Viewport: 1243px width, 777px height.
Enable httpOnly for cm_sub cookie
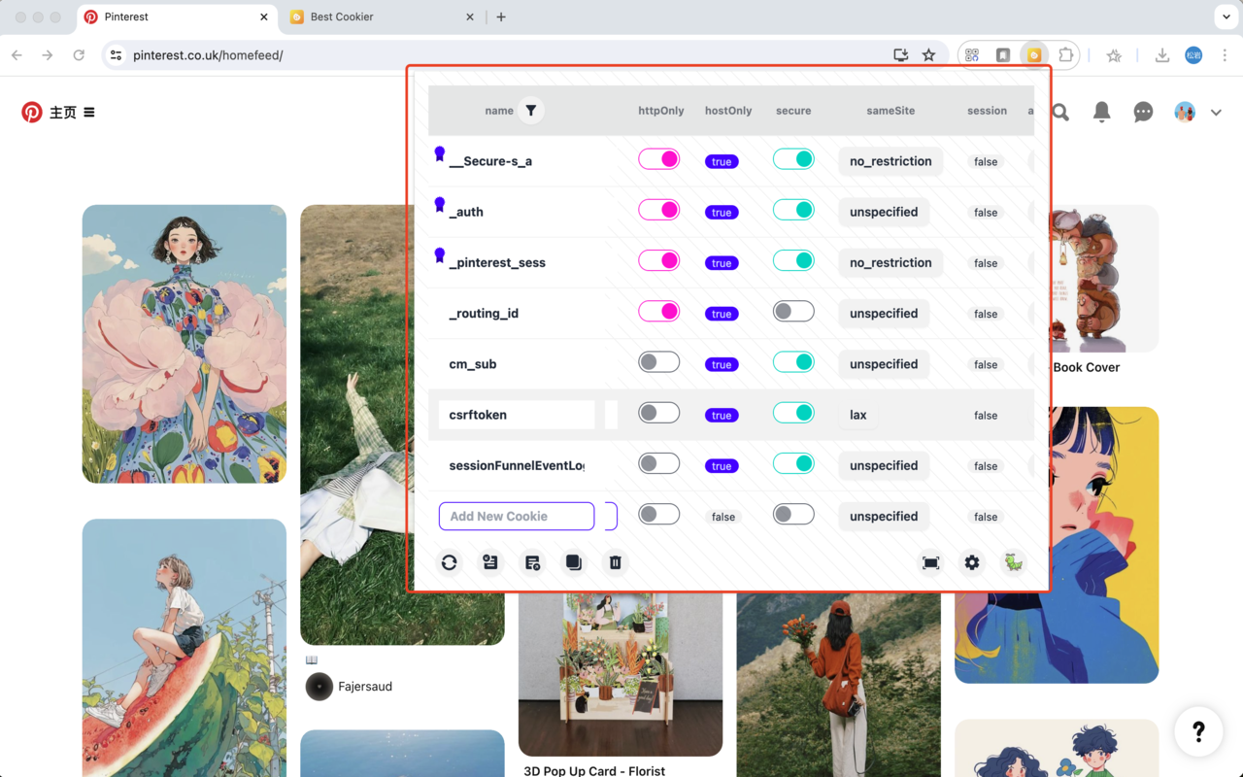click(658, 362)
